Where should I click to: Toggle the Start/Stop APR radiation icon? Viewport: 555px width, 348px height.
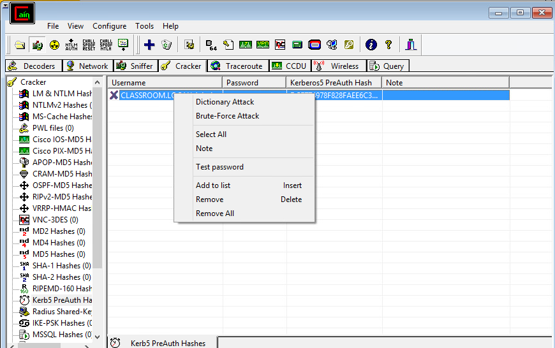point(54,45)
